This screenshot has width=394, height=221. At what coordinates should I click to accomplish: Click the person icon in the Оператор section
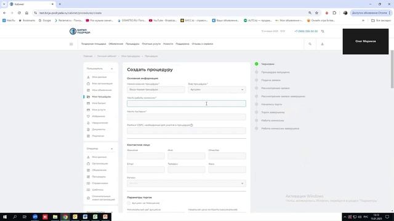88,157
